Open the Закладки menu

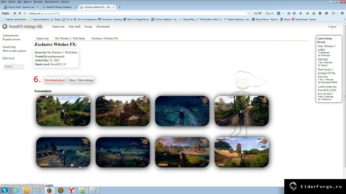click(39, 2)
